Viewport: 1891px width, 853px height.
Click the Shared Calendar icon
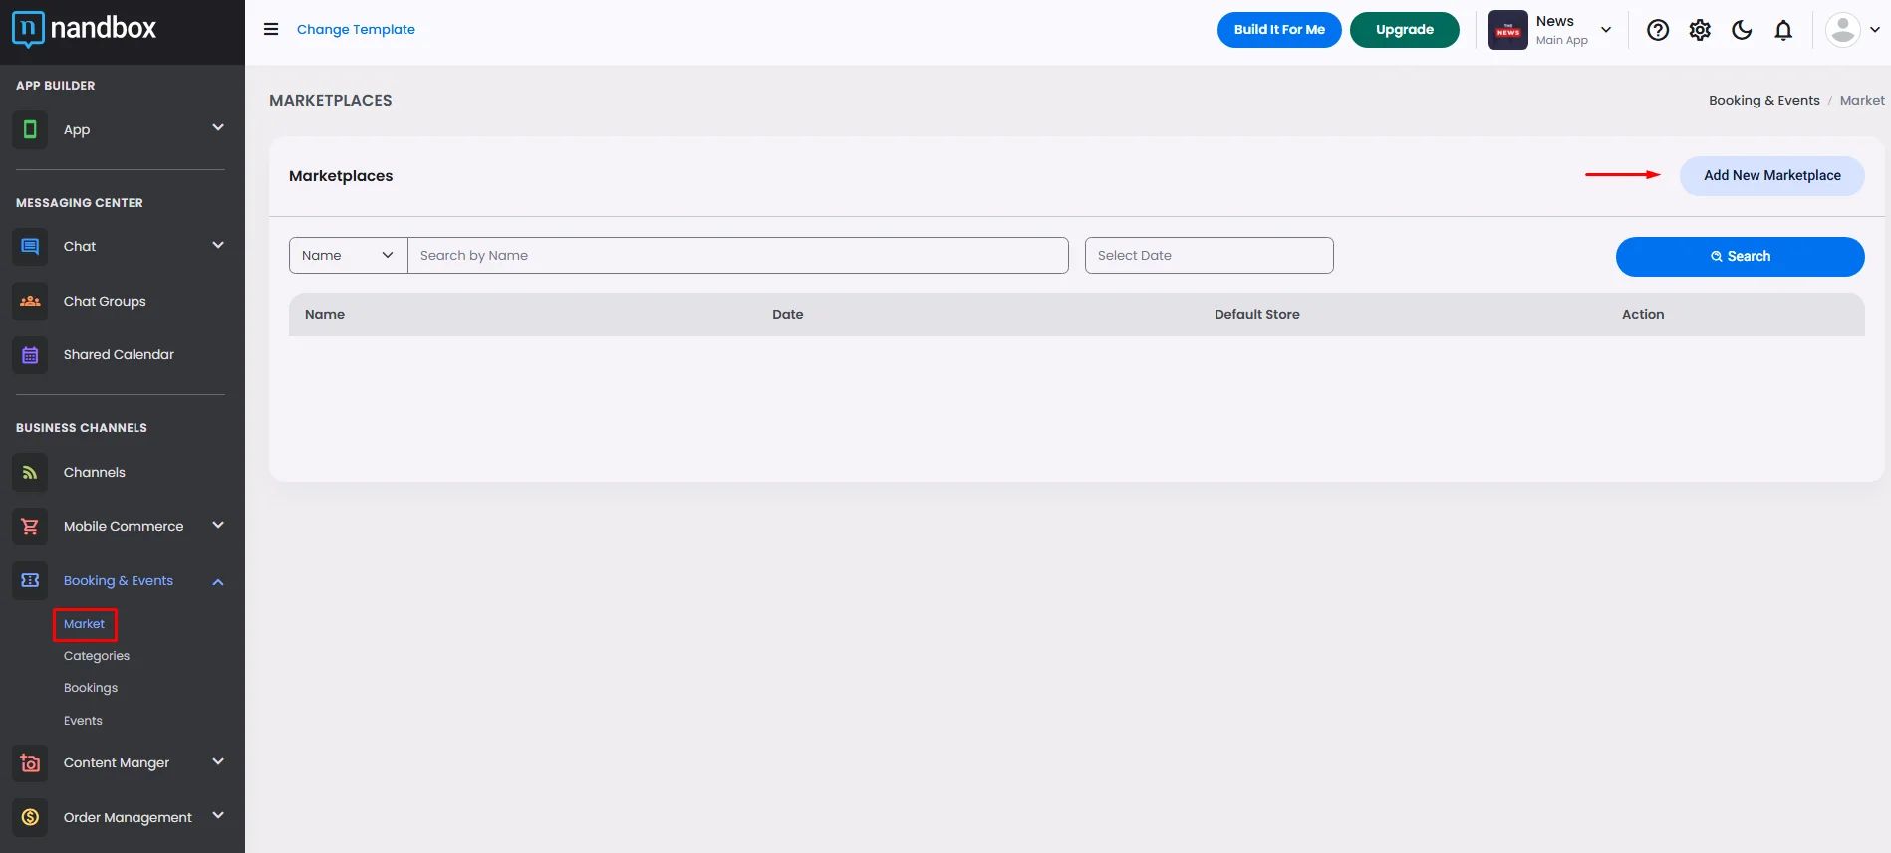(x=30, y=355)
